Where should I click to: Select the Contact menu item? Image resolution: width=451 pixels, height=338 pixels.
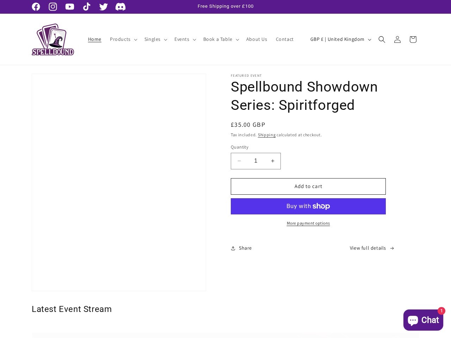[x=285, y=39]
